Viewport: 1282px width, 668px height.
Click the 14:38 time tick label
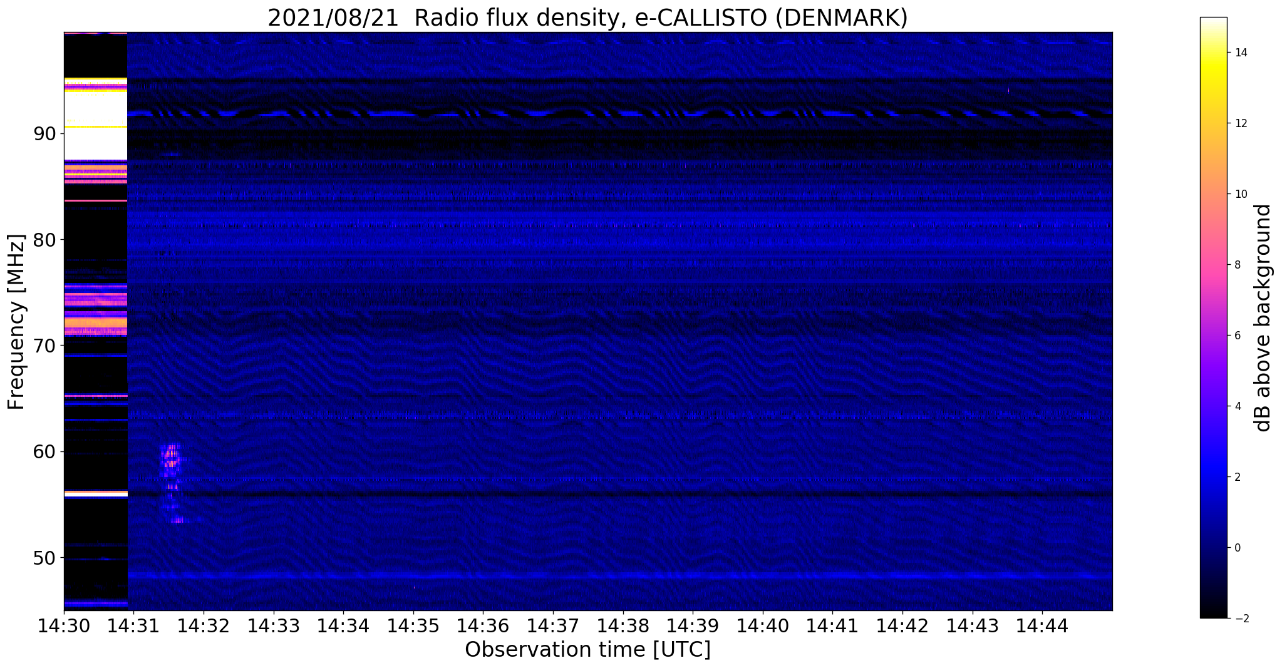point(623,625)
